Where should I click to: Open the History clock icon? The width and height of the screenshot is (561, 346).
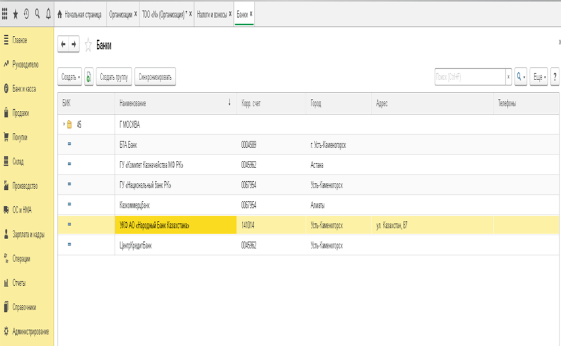click(26, 14)
